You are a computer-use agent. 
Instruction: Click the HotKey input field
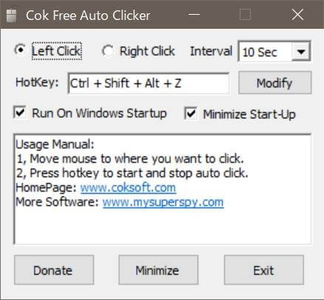pos(149,83)
